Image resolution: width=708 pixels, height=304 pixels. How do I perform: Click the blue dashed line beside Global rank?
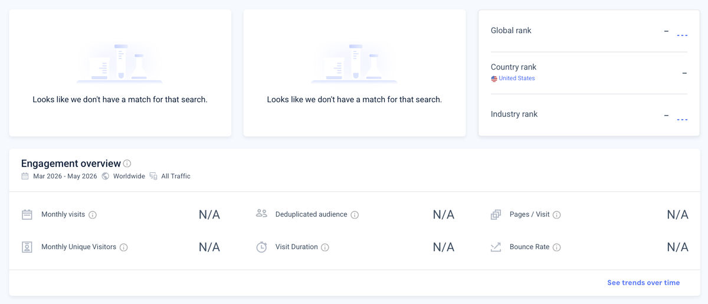pos(682,35)
